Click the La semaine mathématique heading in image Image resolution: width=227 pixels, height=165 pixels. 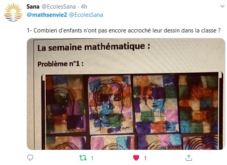pos(93,47)
